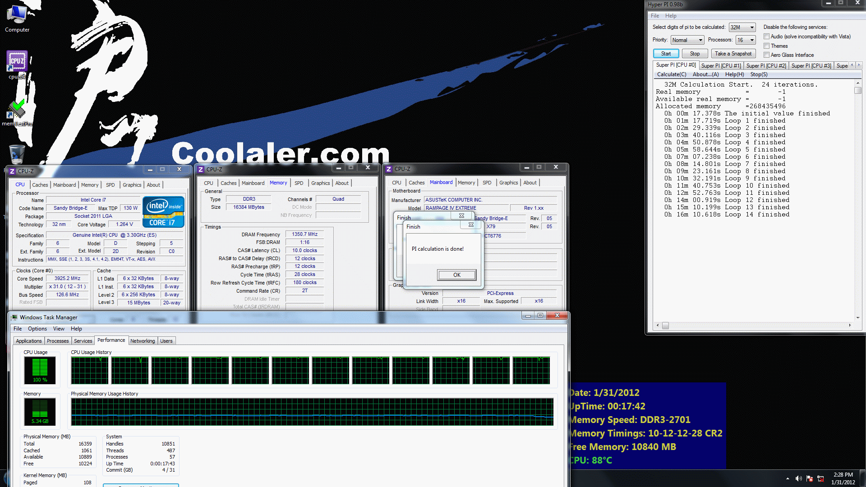Image resolution: width=866 pixels, height=487 pixels.
Task: Close the rear Finish dialog with its X
Action: [461, 216]
